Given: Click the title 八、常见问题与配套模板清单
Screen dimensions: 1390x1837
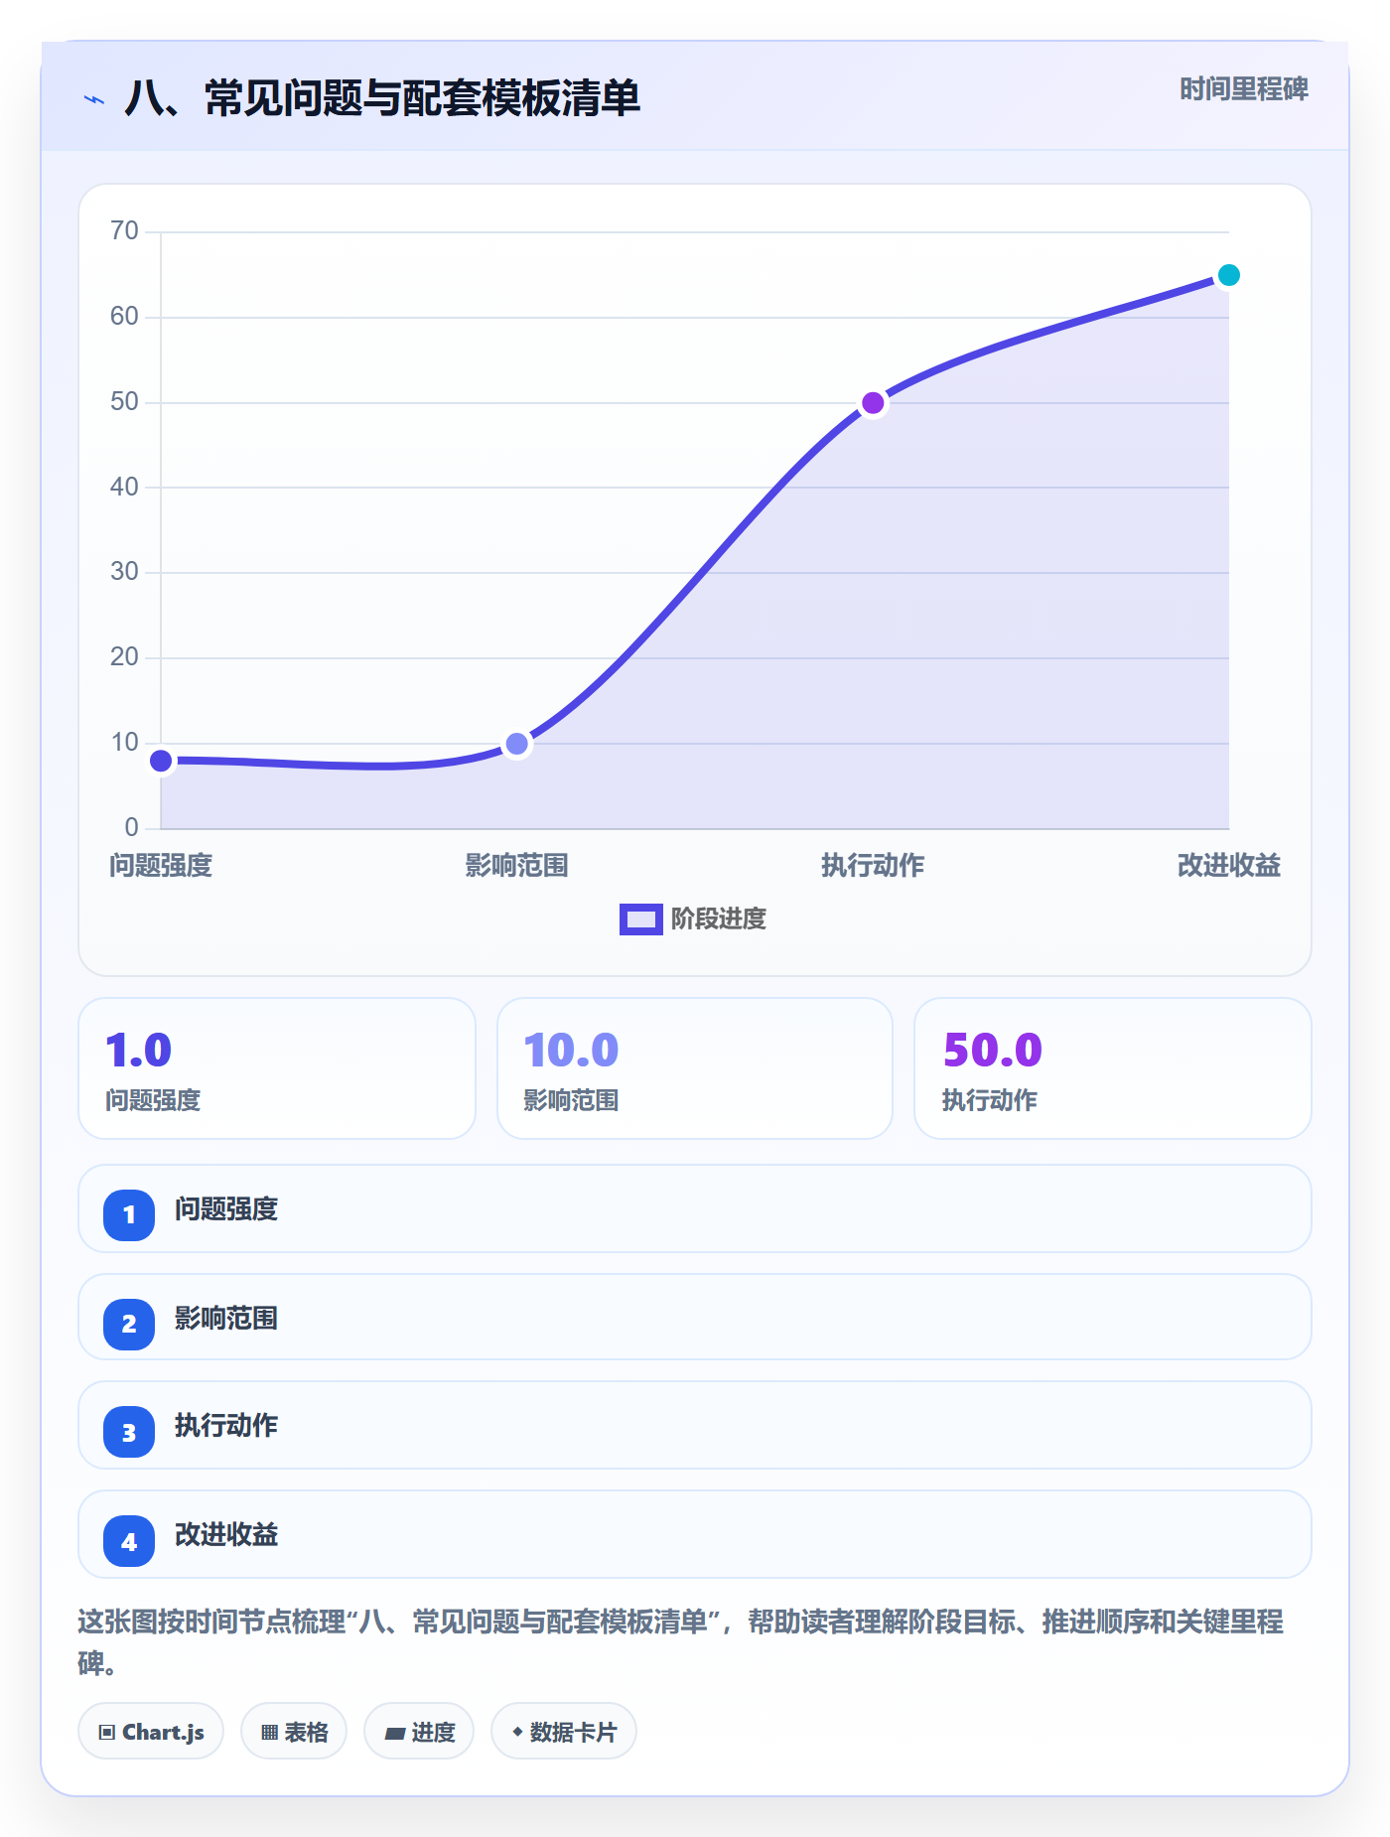Looking at the screenshot, I should point(382,98).
